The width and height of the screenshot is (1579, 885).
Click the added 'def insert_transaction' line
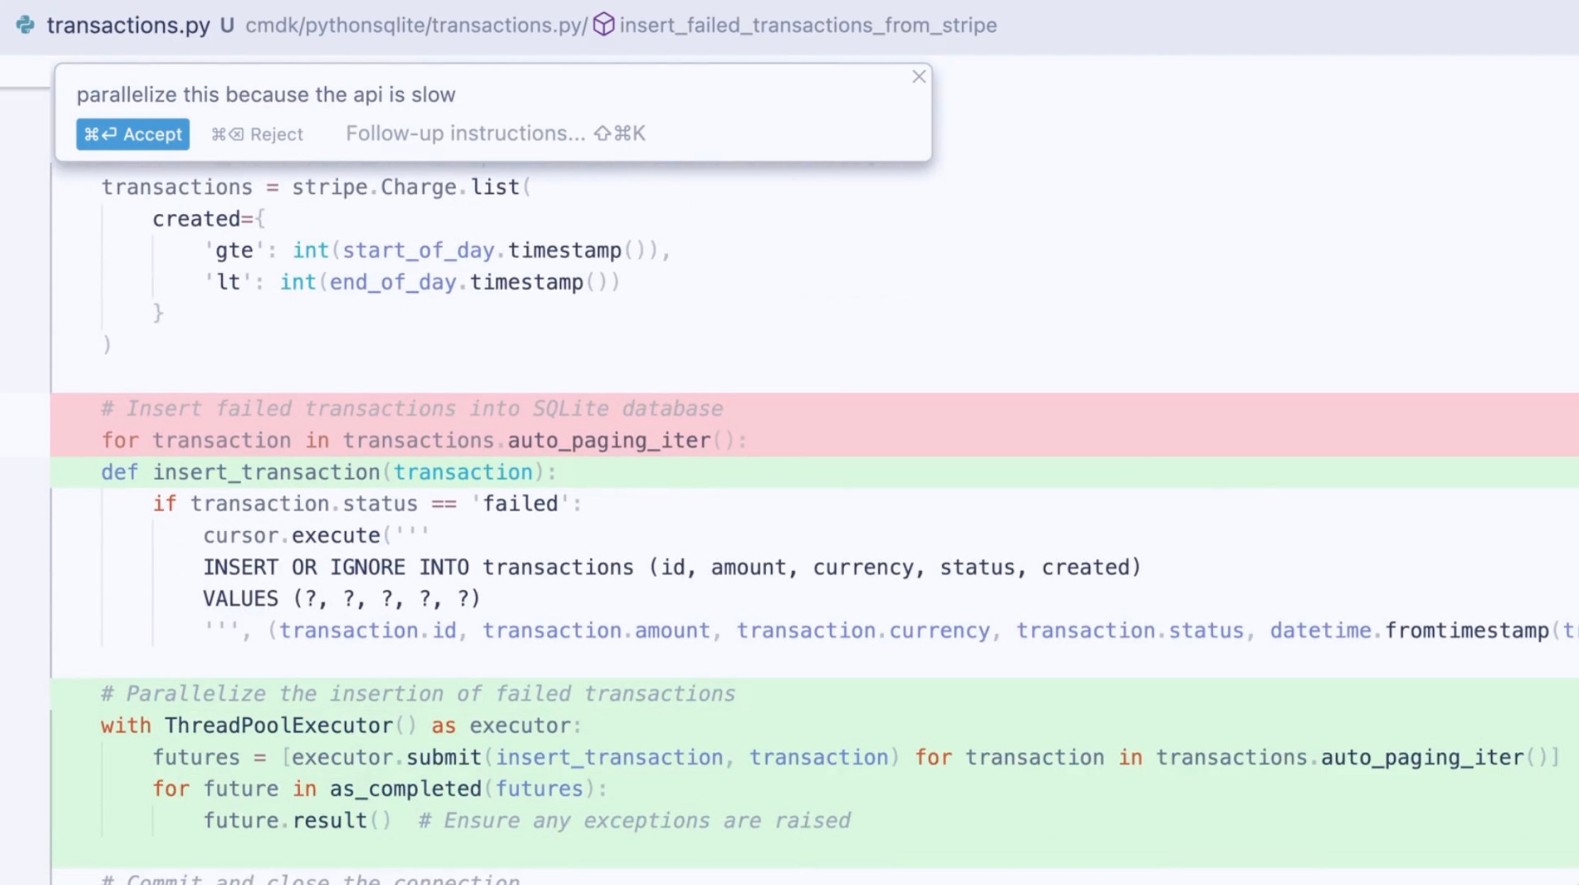(x=328, y=472)
